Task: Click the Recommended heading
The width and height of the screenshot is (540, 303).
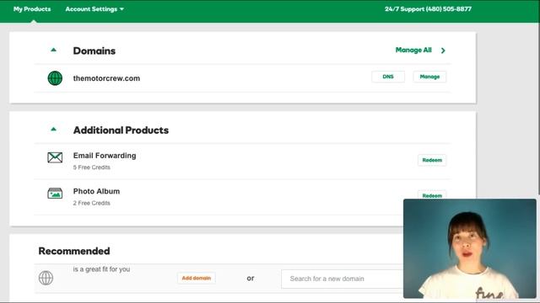Action: [74, 251]
